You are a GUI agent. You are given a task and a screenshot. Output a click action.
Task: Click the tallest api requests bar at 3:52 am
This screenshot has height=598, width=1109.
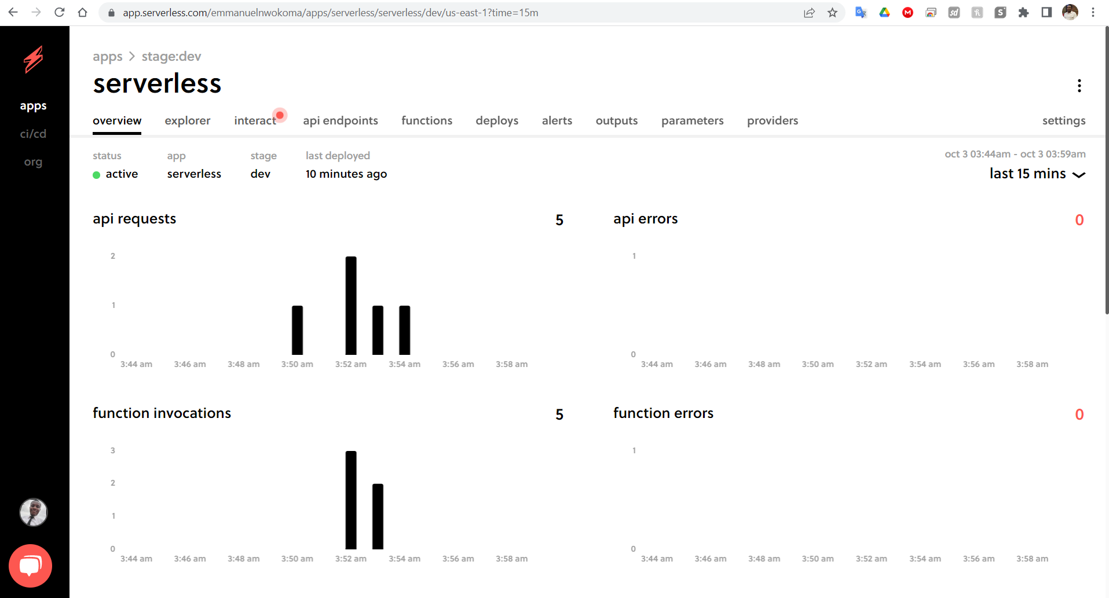tap(351, 306)
